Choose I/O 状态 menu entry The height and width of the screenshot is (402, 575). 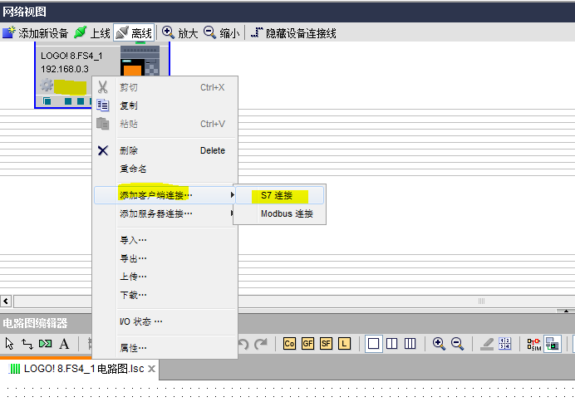point(165,321)
